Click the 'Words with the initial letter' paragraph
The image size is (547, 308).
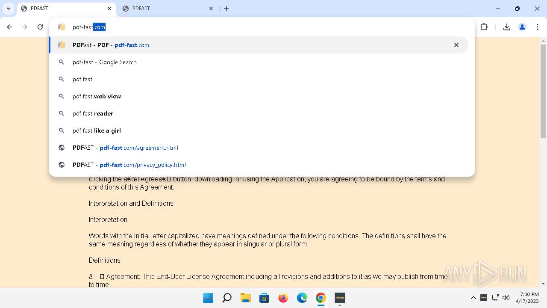268,240
